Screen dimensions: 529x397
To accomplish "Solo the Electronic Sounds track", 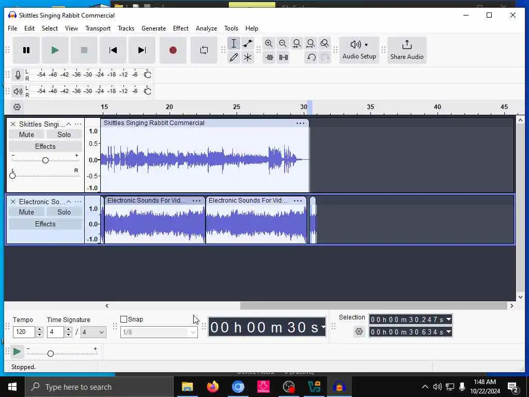I will click(64, 212).
